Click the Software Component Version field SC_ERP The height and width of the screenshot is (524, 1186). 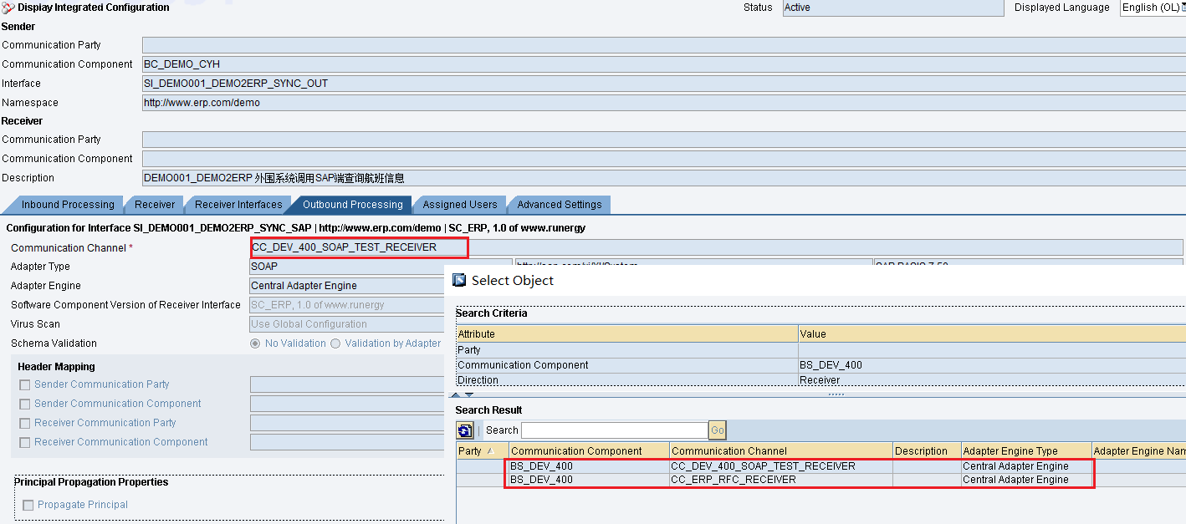347,305
